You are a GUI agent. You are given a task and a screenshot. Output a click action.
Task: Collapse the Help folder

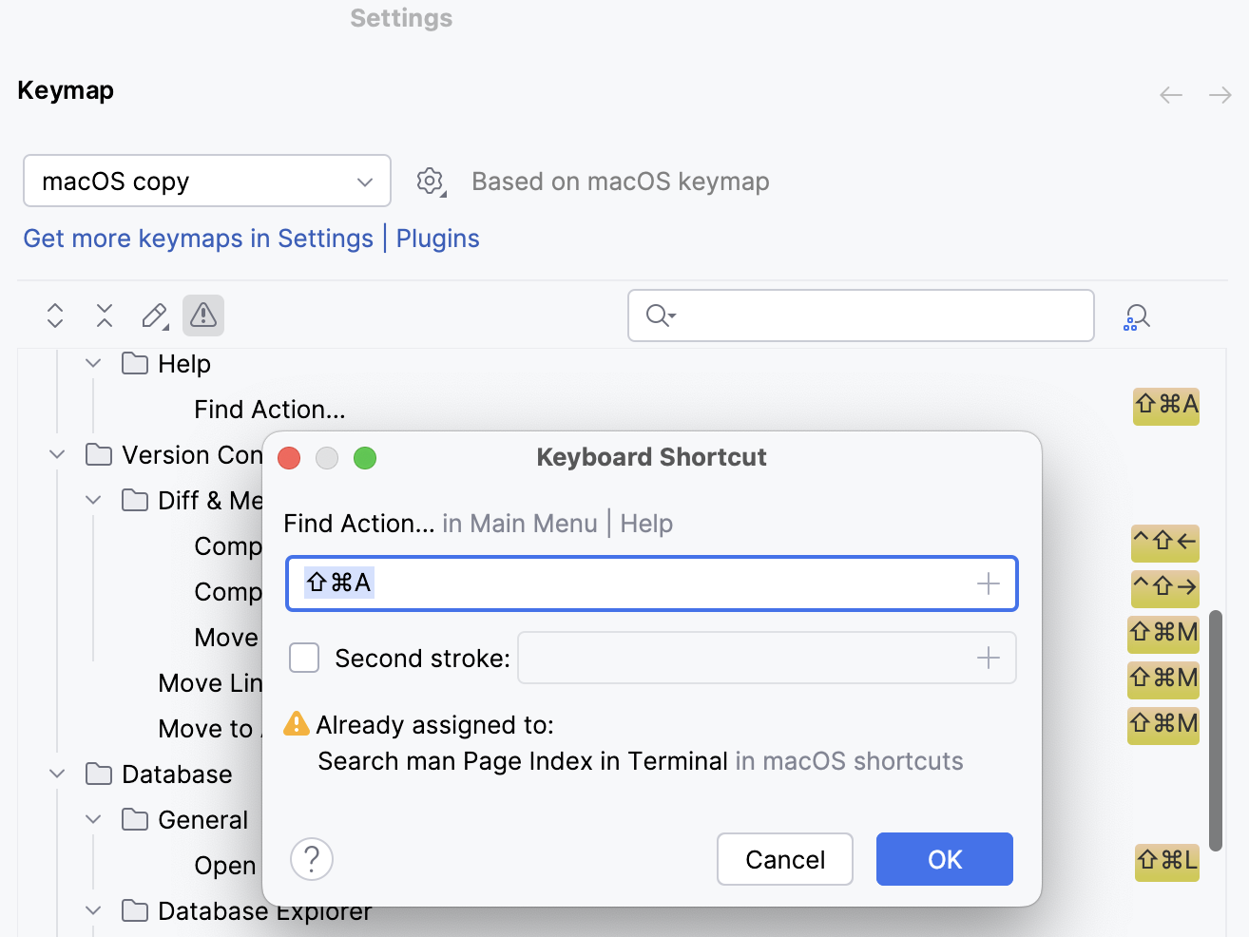click(x=92, y=363)
